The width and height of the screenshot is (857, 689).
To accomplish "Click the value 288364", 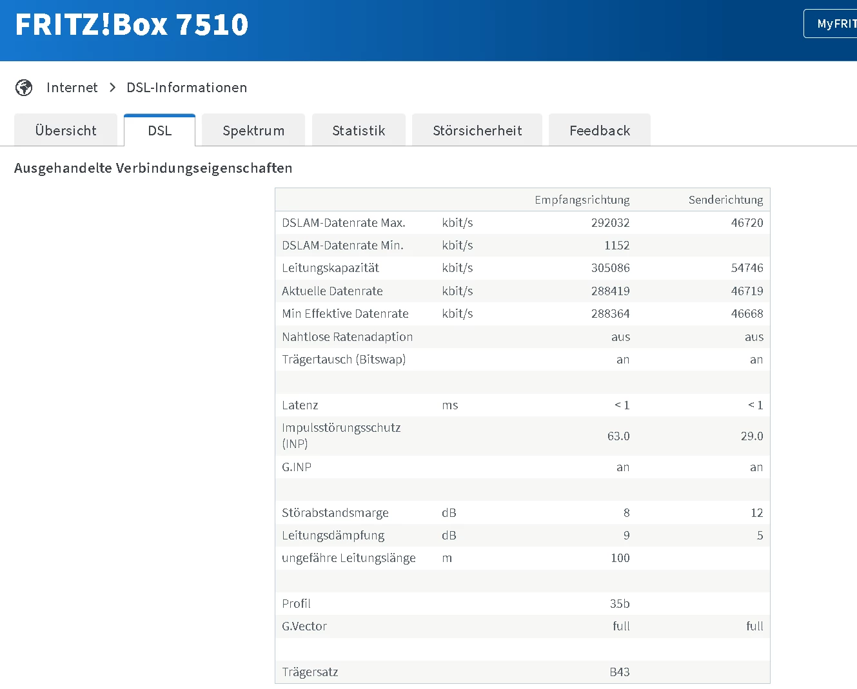I will point(611,314).
